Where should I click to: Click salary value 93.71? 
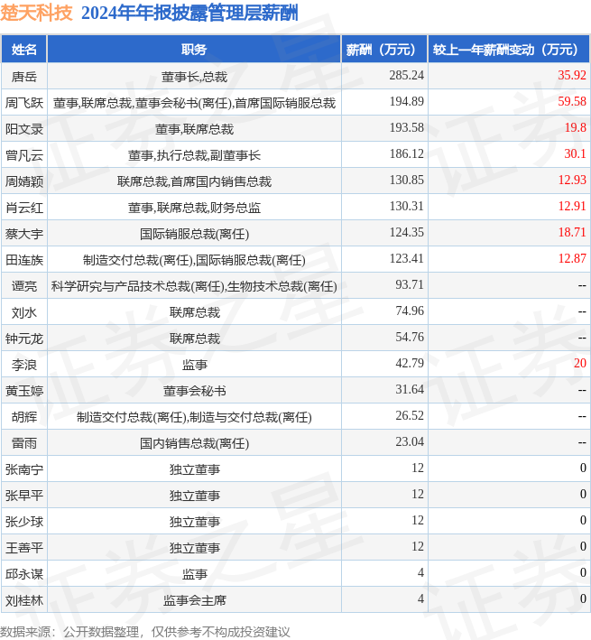pyautogui.click(x=410, y=284)
